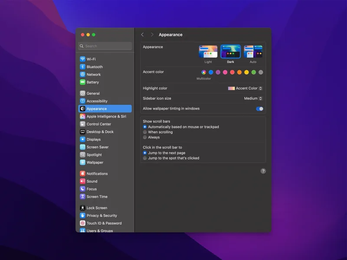347x260 pixels.
Task: Click the green Battery icon
Action: [x=82, y=82]
